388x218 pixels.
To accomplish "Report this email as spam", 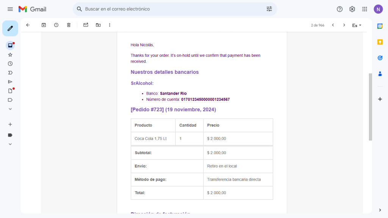I will [x=56, y=25].
